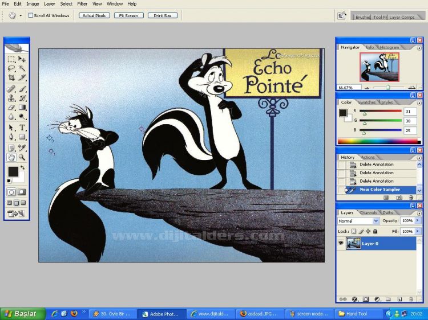Switch to Standard mode
This screenshot has width=428, height=320.
click(x=11, y=192)
